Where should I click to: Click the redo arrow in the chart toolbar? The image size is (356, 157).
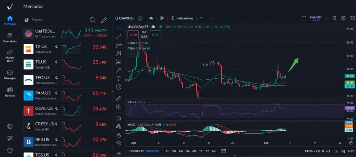pos(210,18)
